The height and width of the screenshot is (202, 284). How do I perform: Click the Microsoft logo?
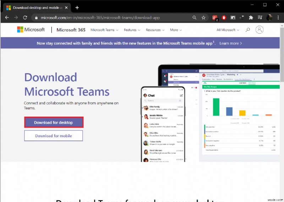pyautogui.click(x=31, y=30)
